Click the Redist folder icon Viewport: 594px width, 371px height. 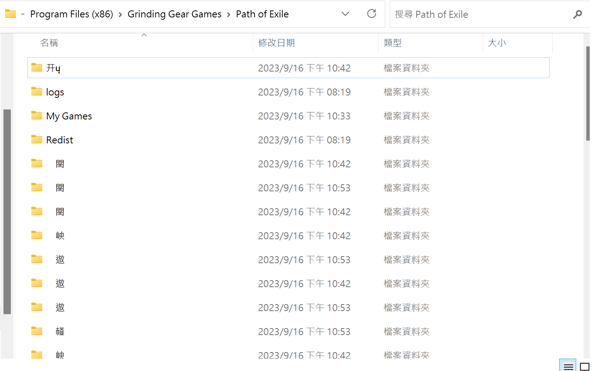[37, 140]
